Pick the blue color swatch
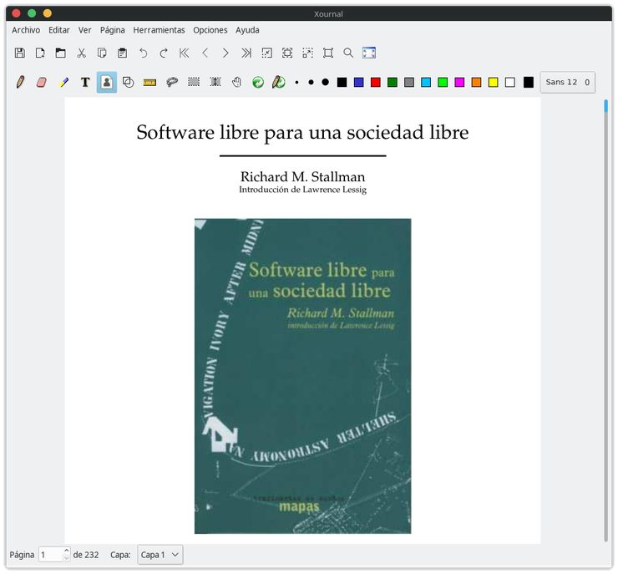This screenshot has height=574, width=618. pyautogui.click(x=358, y=82)
